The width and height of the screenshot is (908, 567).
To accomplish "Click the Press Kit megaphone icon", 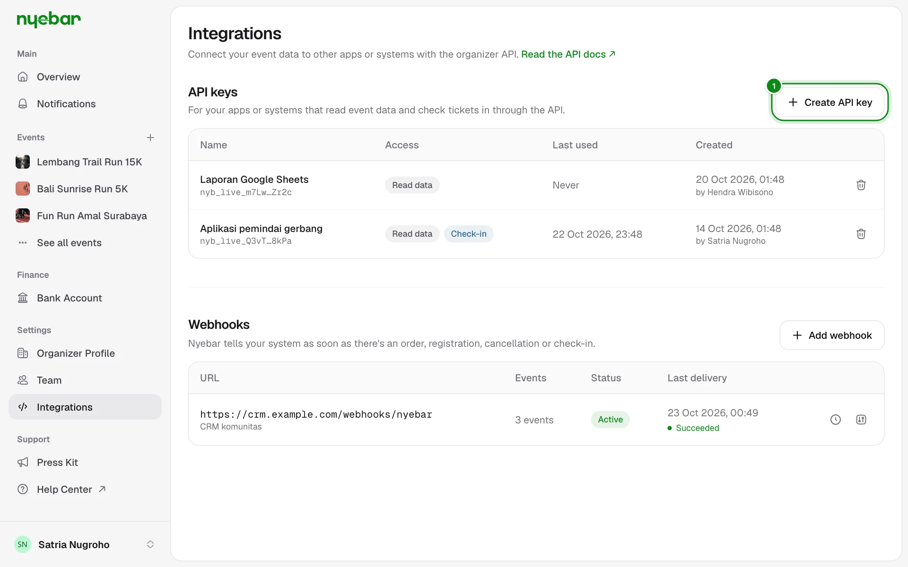I will click(23, 463).
